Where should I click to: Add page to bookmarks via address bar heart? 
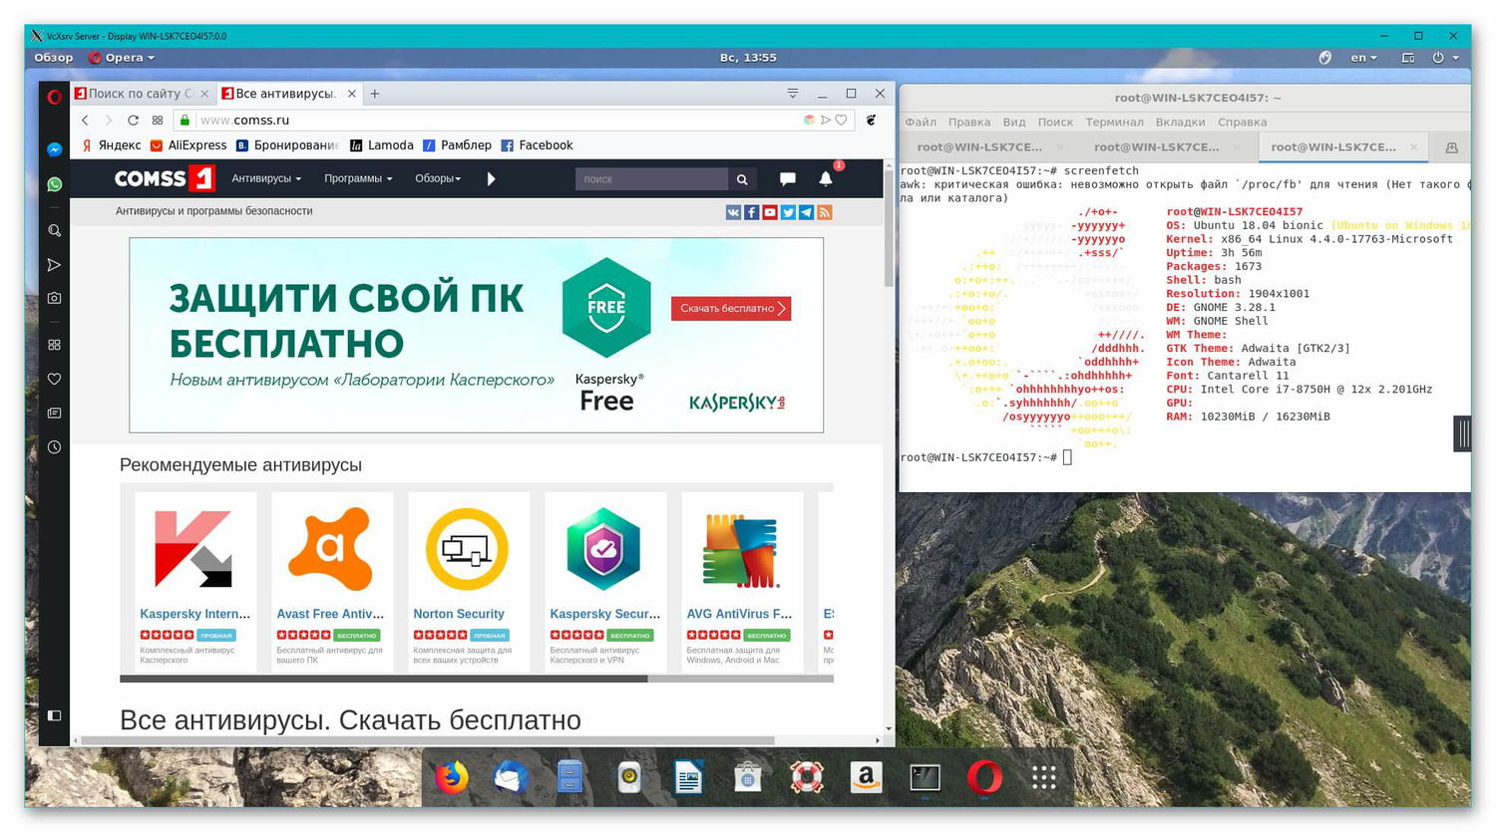[841, 120]
